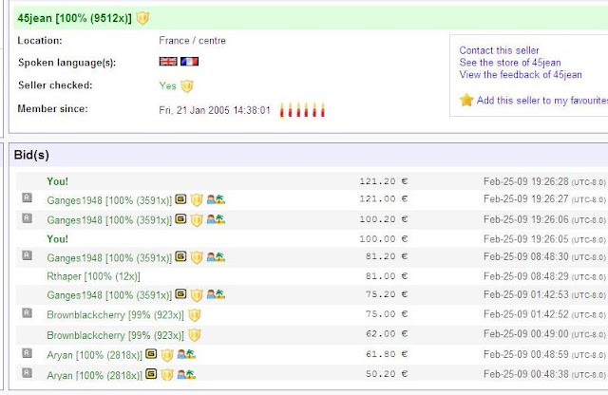Open the Rthaper bidder profile
Image resolution: width=608 pixels, height=395 pixels.
93,276
